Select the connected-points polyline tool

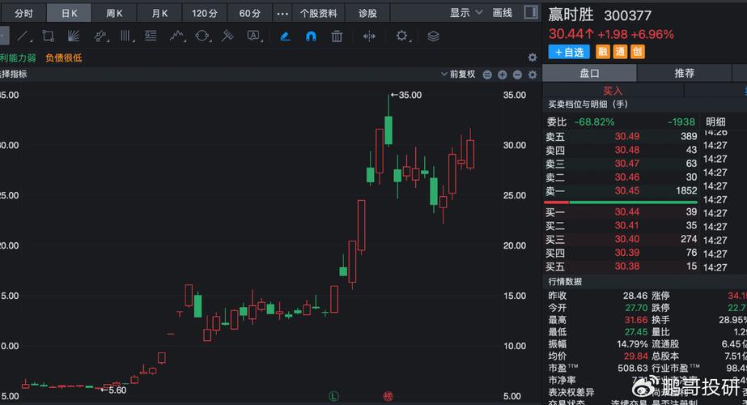click(x=100, y=36)
